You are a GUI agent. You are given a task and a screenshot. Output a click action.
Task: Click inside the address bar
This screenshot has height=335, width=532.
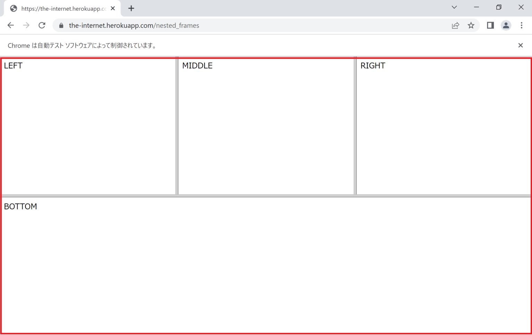[173, 25]
